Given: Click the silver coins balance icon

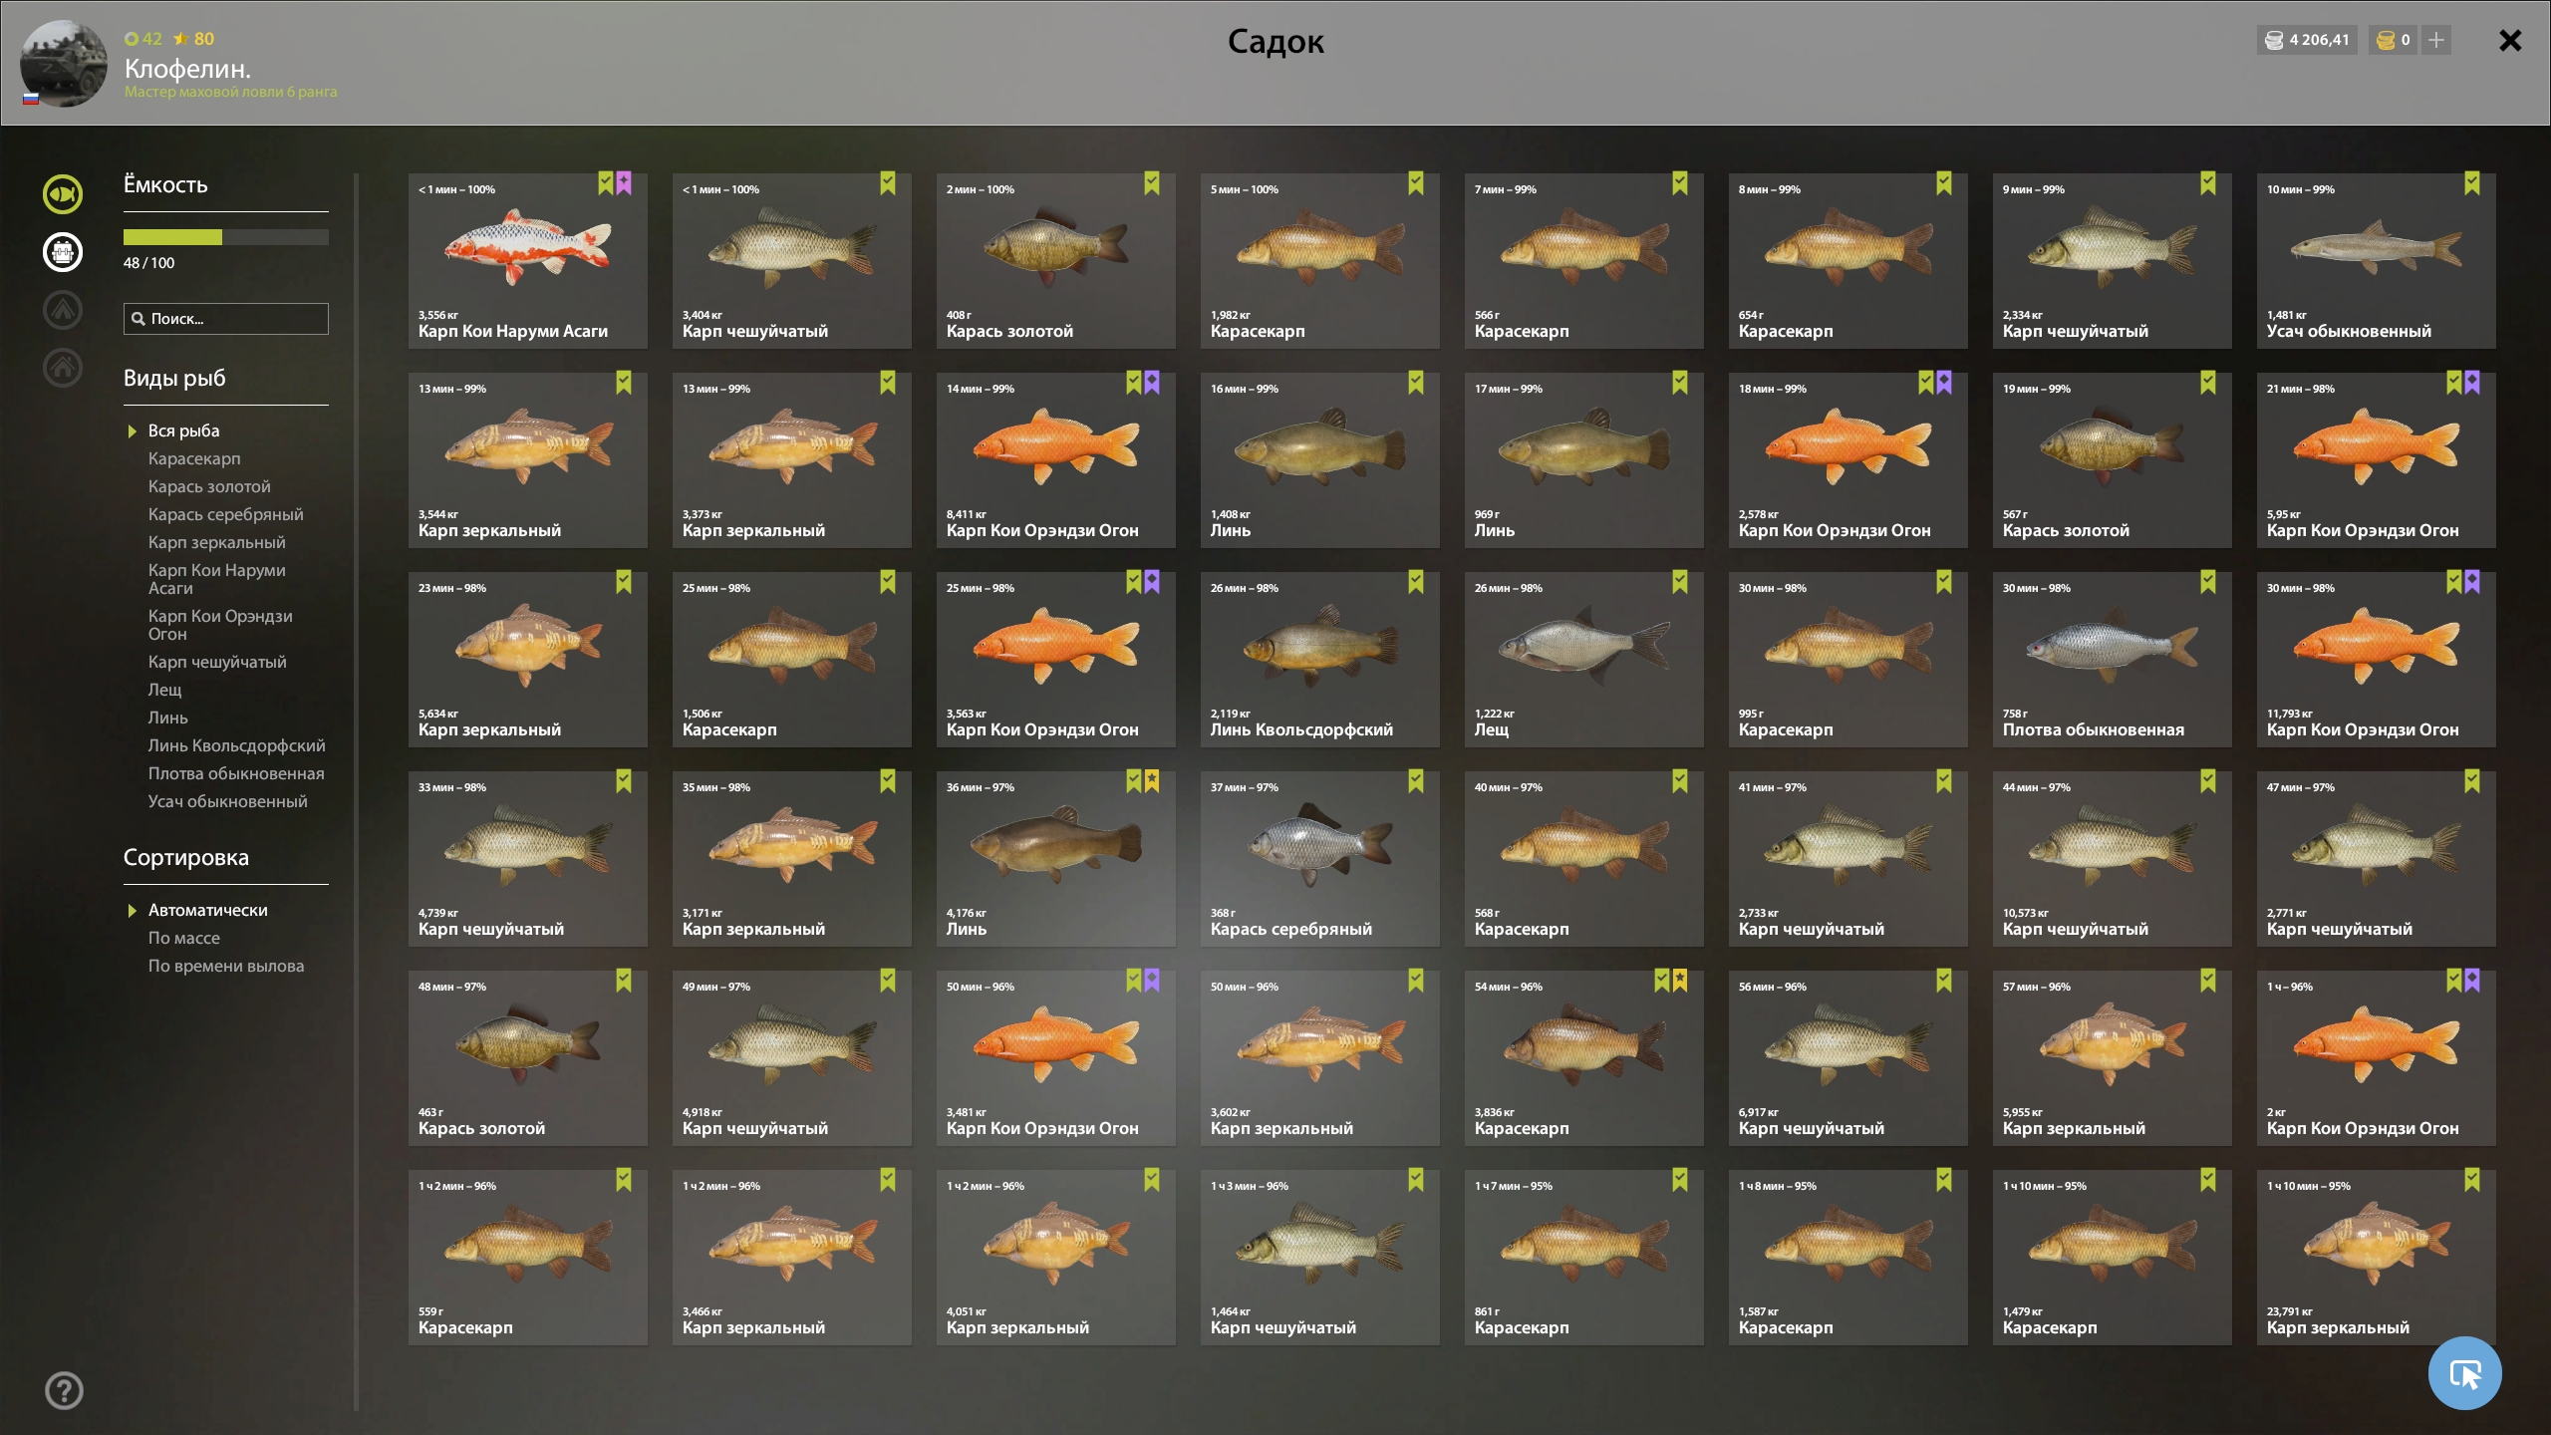Looking at the screenshot, I should point(2274,40).
